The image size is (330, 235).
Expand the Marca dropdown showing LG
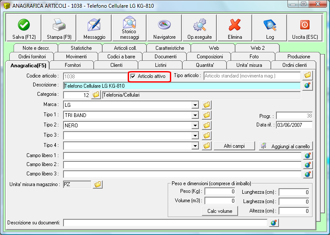[195, 105]
